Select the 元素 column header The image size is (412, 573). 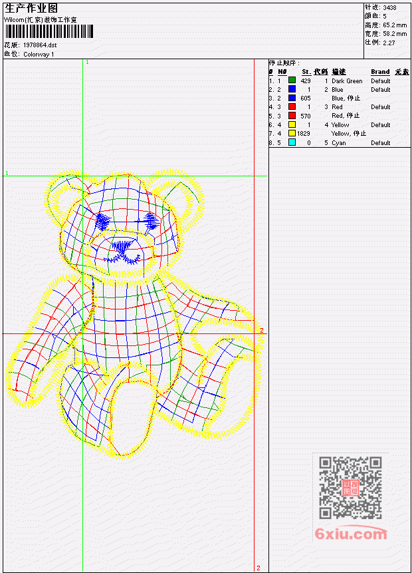[x=402, y=72]
